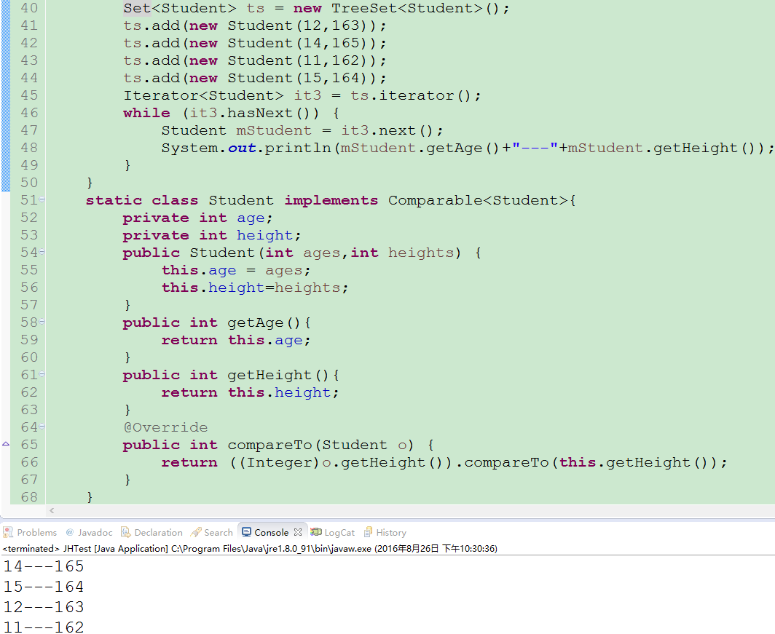Open the Search tab
775x634 pixels.
pyautogui.click(x=211, y=532)
